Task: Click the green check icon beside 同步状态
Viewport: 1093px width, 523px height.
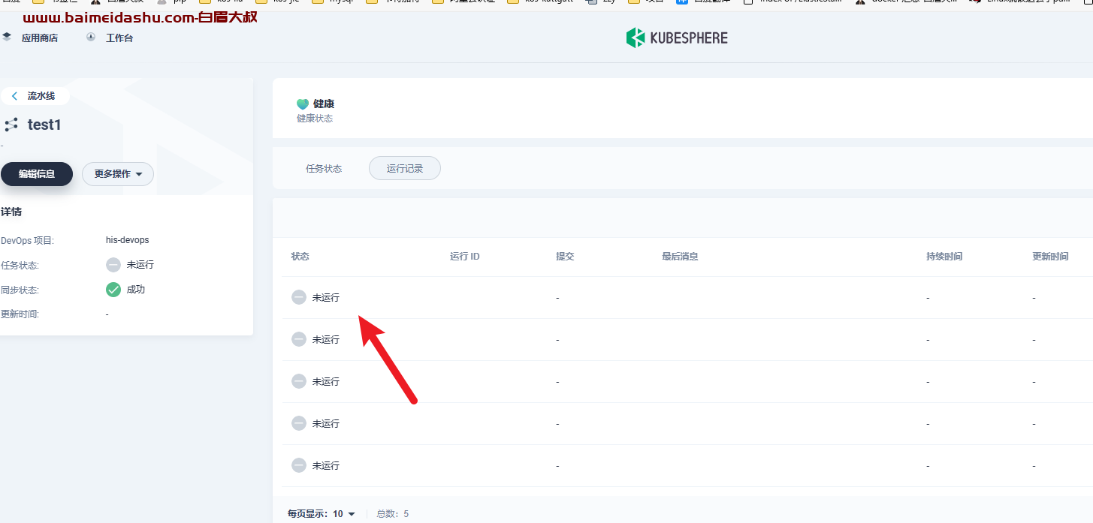Action: point(113,290)
